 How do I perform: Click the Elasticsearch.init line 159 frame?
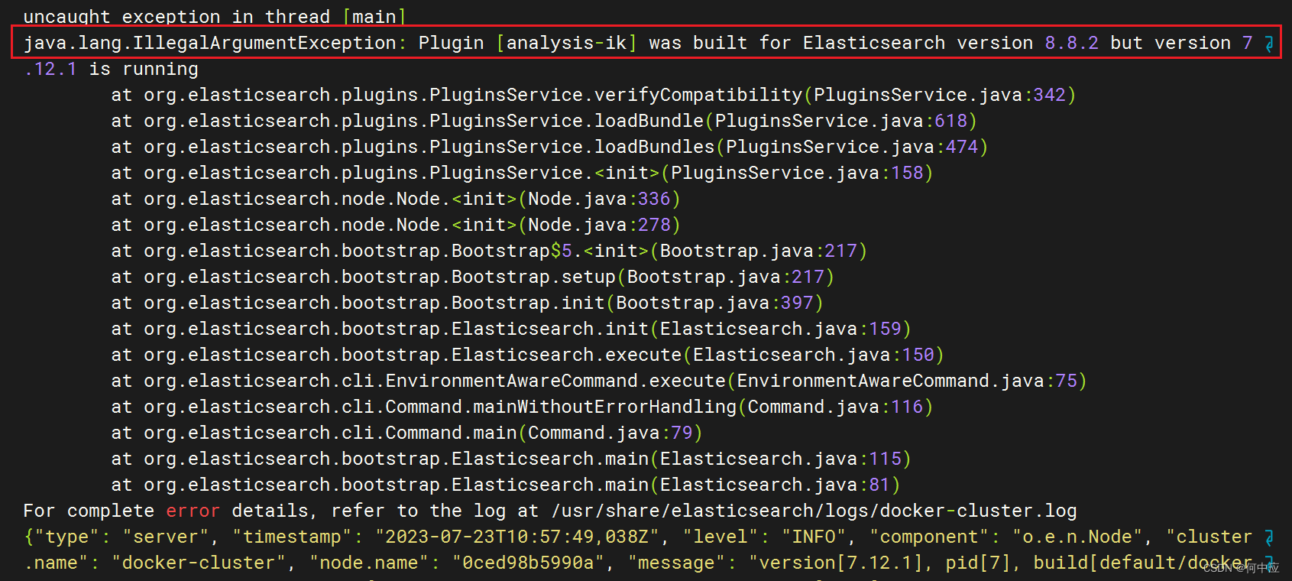pos(510,329)
